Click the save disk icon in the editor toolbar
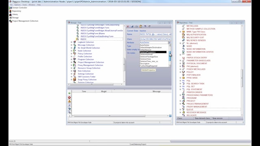This screenshot has width=260, height=146. tap(132, 26)
